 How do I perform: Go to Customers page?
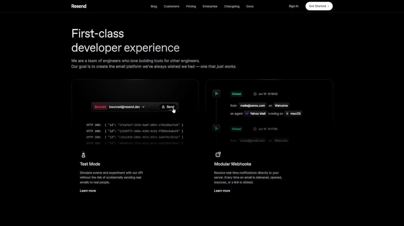[x=171, y=6]
